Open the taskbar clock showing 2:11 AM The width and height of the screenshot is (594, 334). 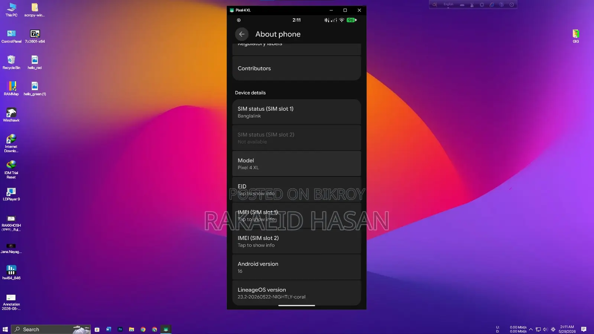coord(567,329)
